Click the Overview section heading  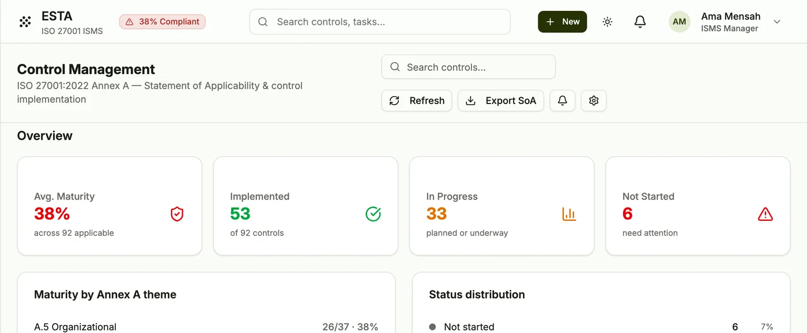[x=45, y=136]
